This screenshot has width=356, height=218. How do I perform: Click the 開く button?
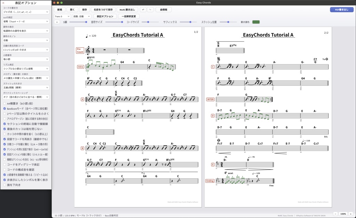point(72,9)
